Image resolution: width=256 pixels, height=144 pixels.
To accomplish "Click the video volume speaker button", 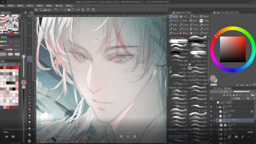I will tap(6, 137).
